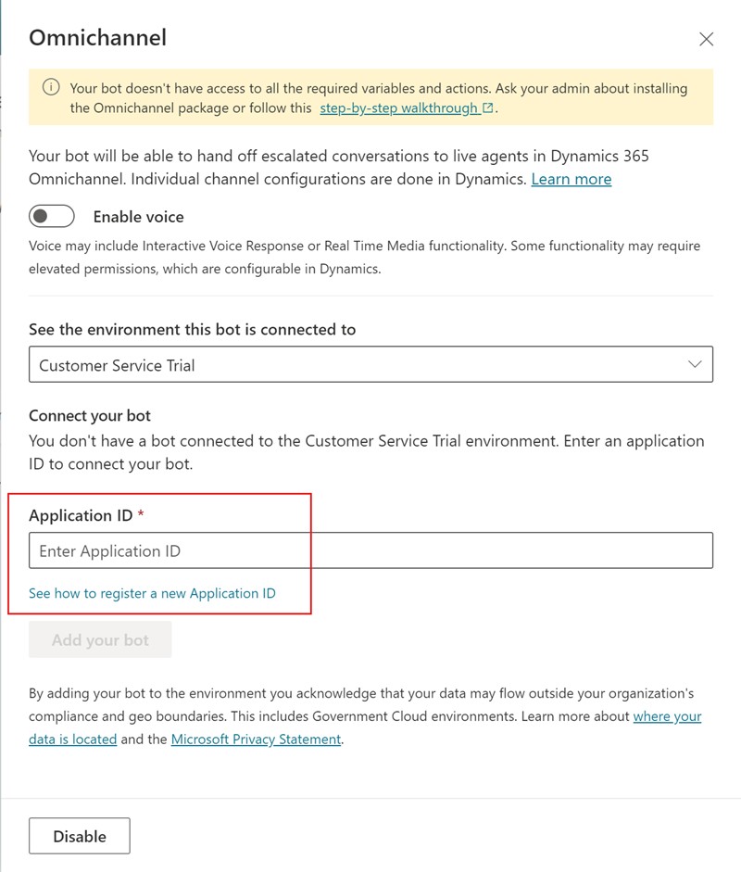741x872 pixels.
Task: Click the Connect your bot heading
Action: tap(90, 415)
